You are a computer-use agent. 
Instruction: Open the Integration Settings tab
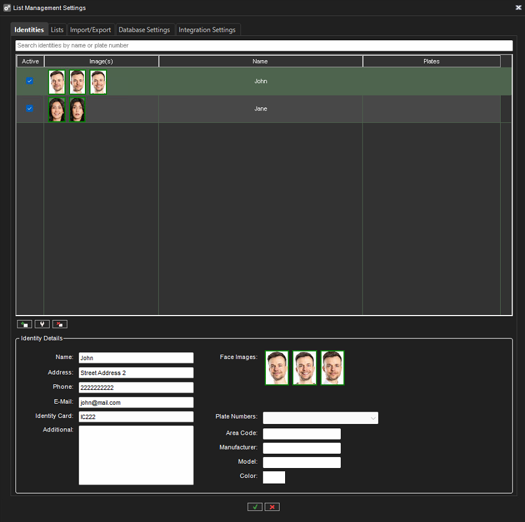207,30
